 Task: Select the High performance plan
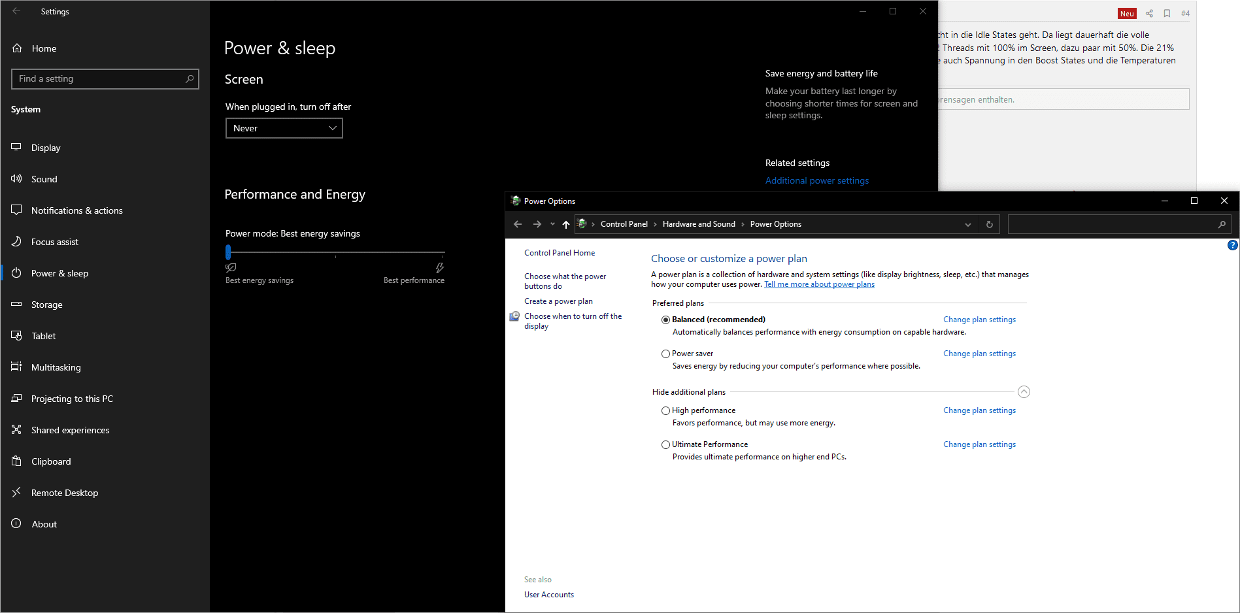(665, 410)
